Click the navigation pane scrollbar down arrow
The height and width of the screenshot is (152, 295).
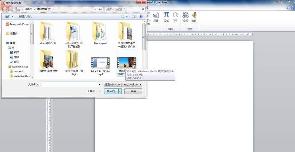click(32, 78)
